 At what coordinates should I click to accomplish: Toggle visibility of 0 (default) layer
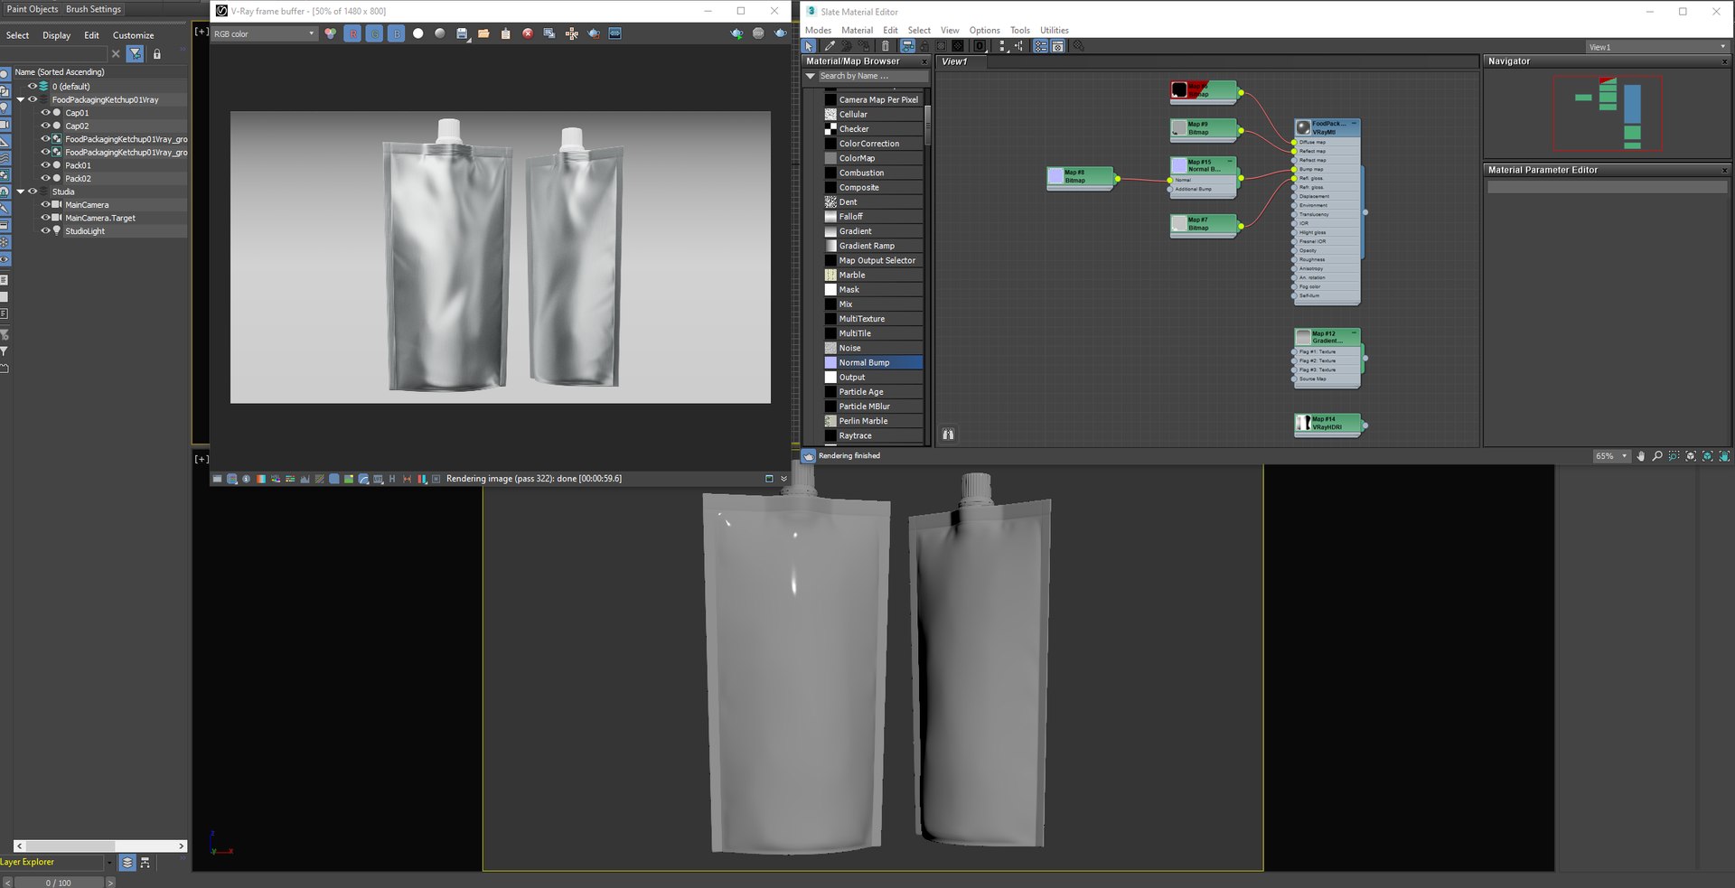click(x=33, y=87)
